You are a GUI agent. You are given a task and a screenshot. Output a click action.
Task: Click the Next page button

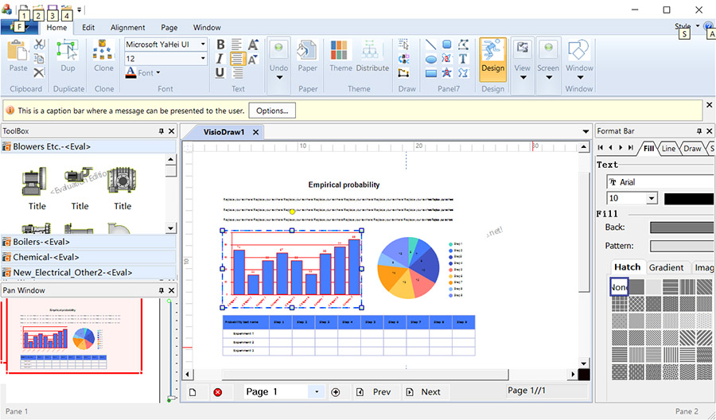(424, 391)
